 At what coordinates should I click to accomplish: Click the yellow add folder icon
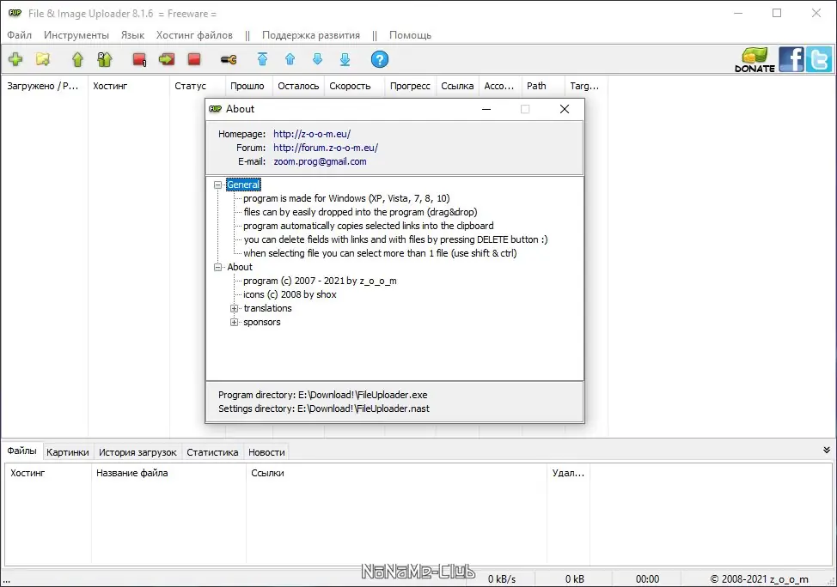tap(43, 59)
